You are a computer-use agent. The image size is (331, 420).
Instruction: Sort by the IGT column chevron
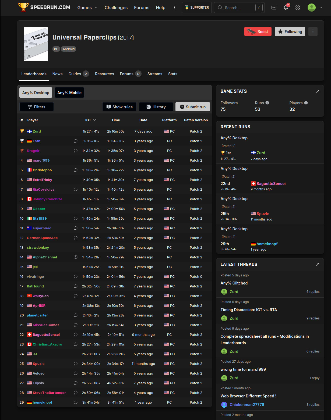pyautogui.click(x=94, y=120)
